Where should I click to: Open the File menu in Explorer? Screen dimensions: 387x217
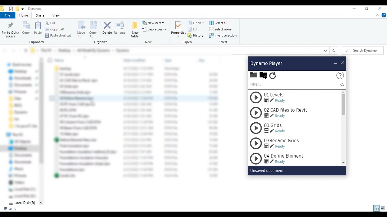(x=7, y=15)
